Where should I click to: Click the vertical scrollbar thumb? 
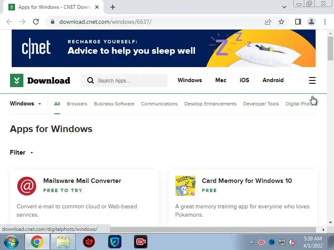coord(330,48)
